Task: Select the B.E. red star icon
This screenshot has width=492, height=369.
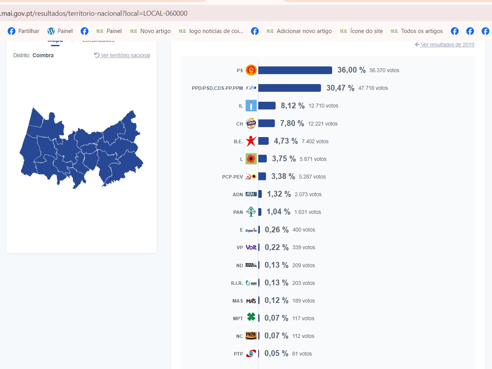Action: [x=251, y=141]
